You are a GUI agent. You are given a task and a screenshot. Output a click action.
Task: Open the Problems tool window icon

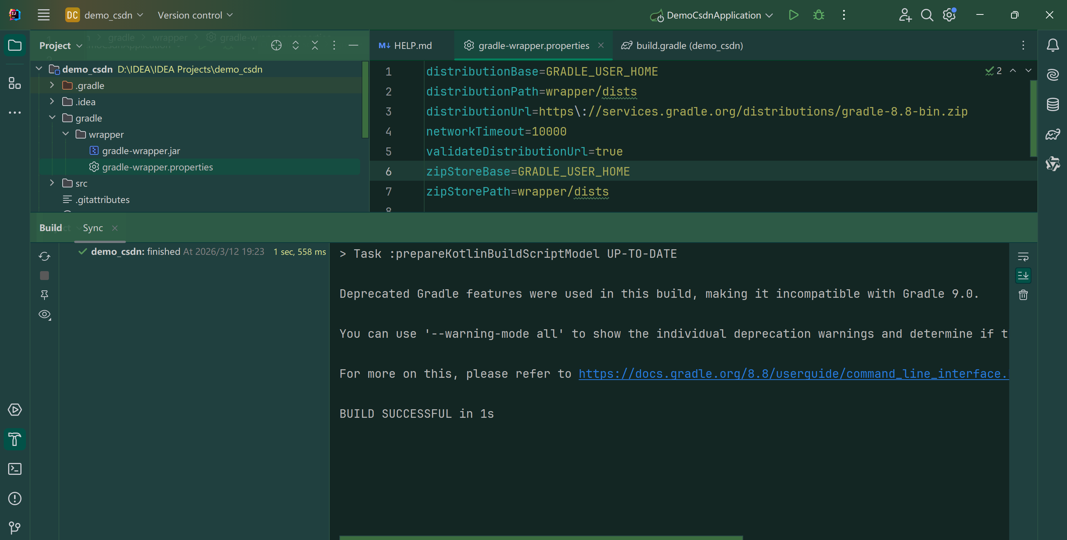pos(14,498)
